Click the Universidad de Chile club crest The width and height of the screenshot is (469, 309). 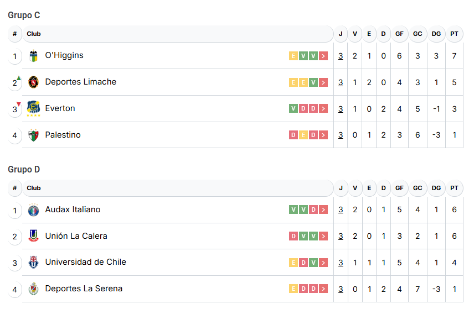pyautogui.click(x=34, y=263)
